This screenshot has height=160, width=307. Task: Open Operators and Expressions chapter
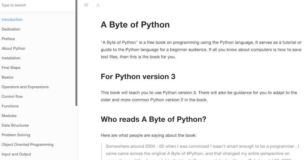[25, 87]
